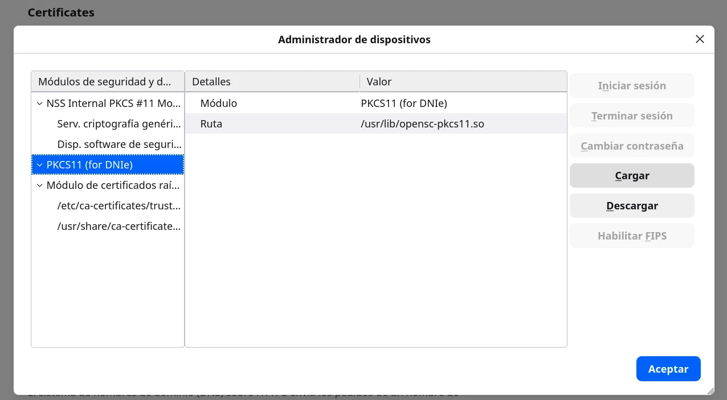Select the NSS Internal PKCS #11 Module entry
Screen dimensions: 727x400
(x=111, y=103)
